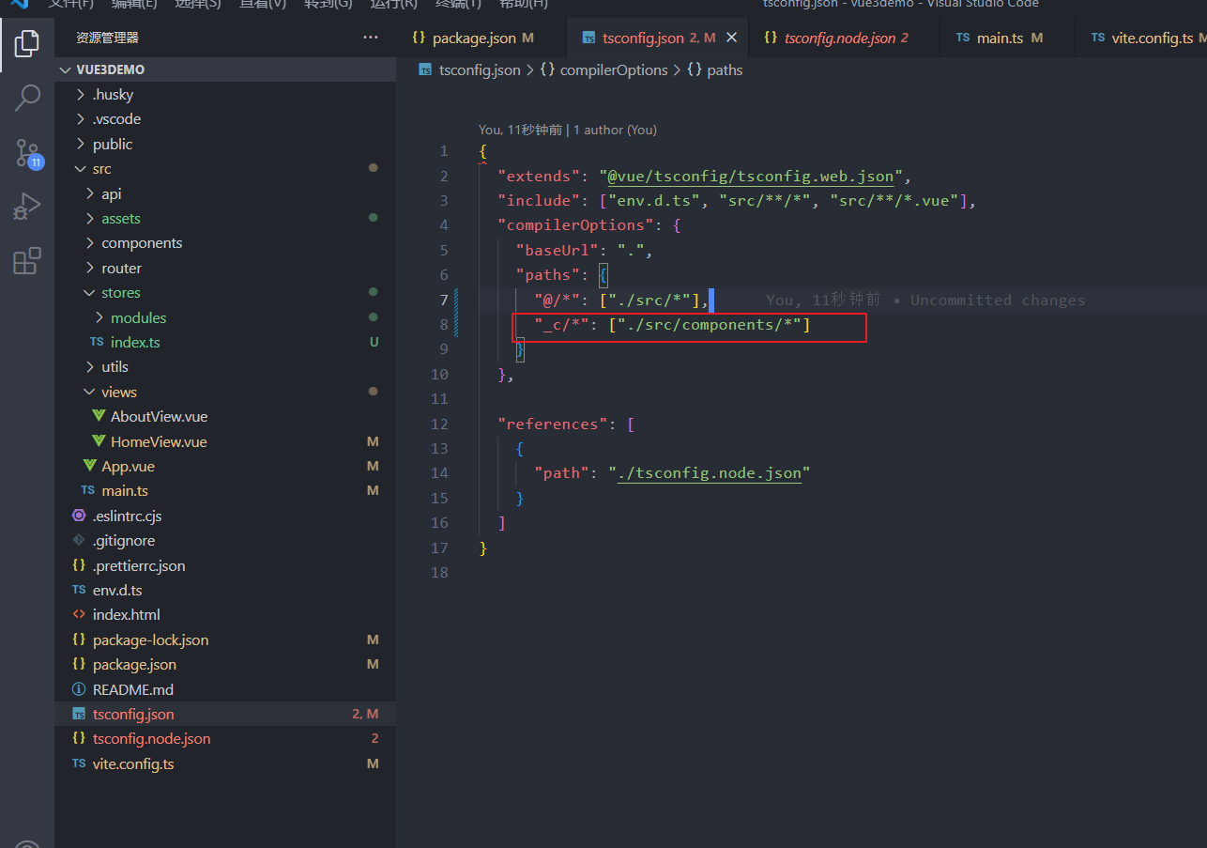1207x848 pixels.
Task: Open package-lock.json file
Action: 225,640
